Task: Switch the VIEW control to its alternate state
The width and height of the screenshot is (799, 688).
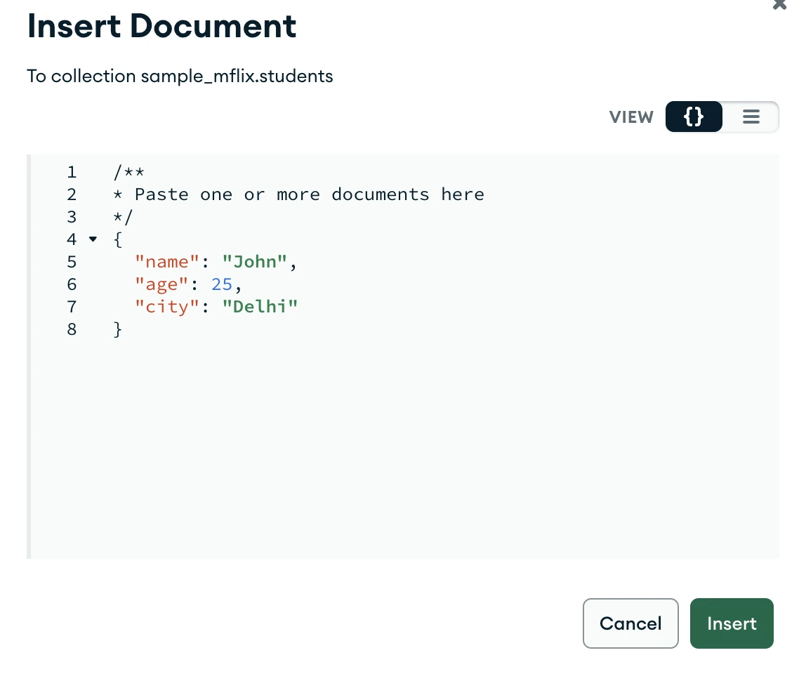Action: [x=751, y=117]
